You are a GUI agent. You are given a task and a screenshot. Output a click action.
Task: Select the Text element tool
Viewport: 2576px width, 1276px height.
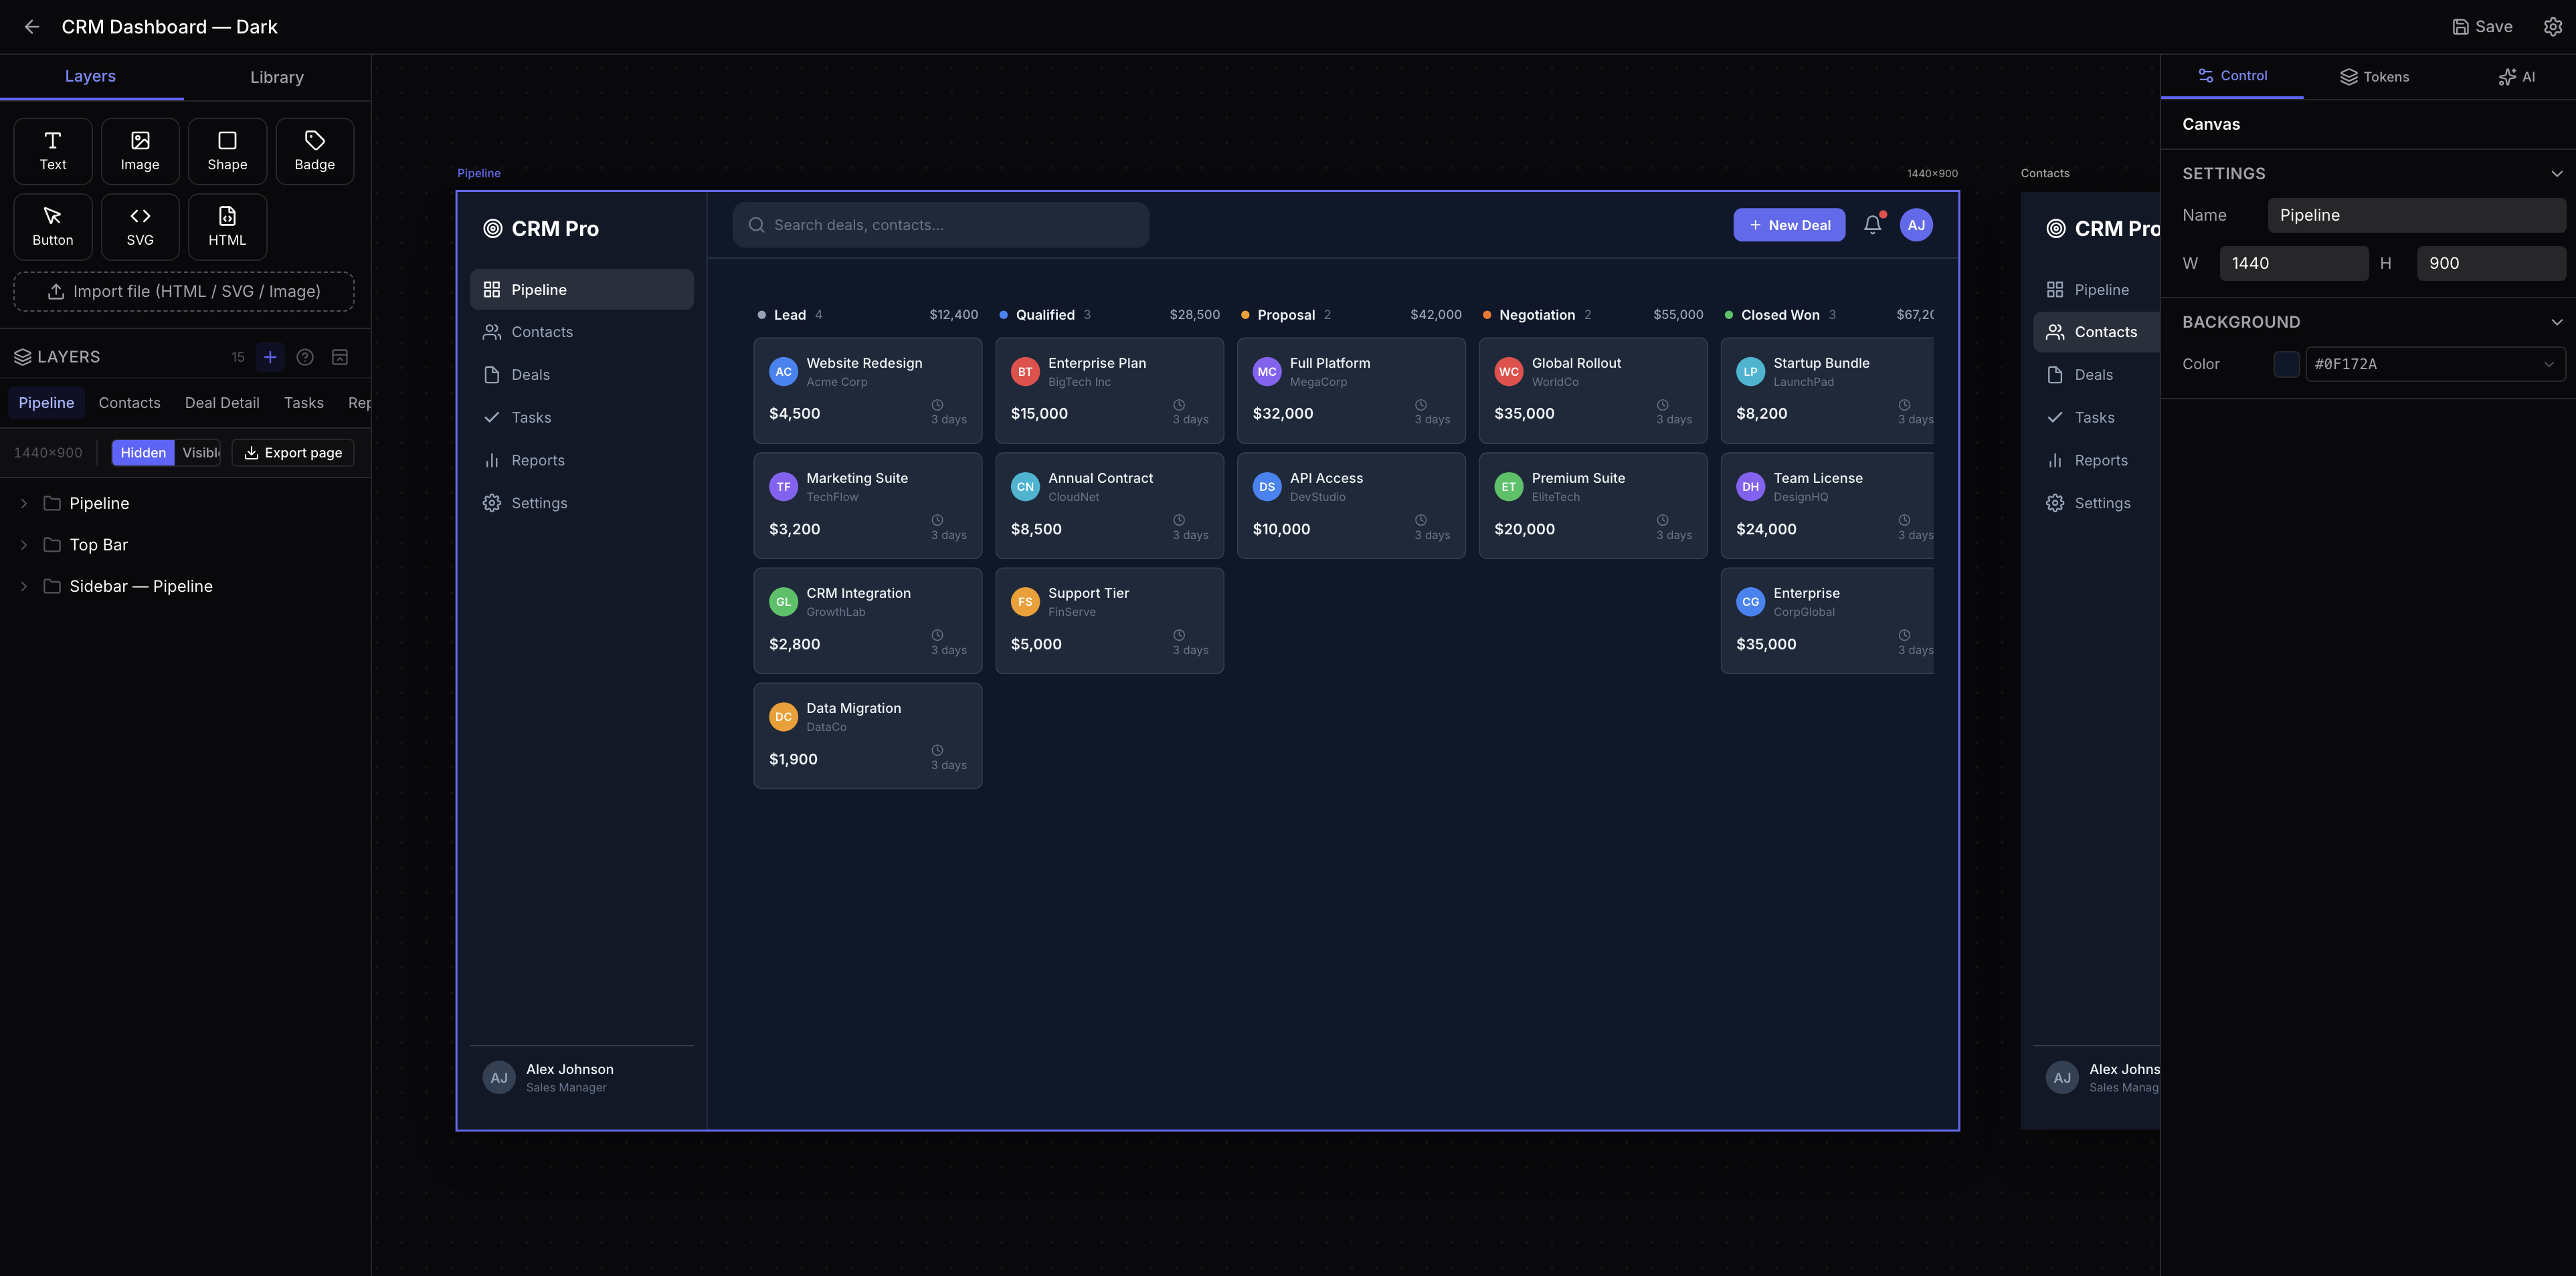53,151
